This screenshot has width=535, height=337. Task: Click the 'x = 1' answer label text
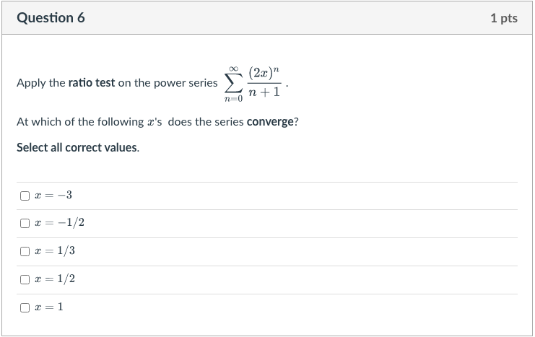pyautogui.click(x=49, y=307)
